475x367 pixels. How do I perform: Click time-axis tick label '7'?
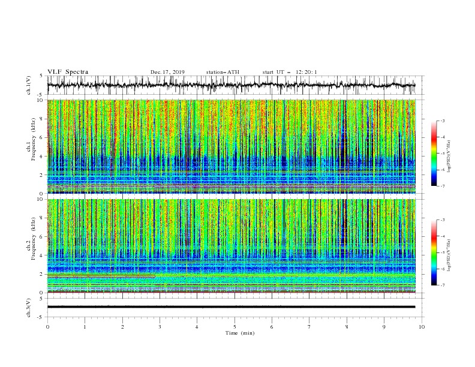(x=309, y=327)
